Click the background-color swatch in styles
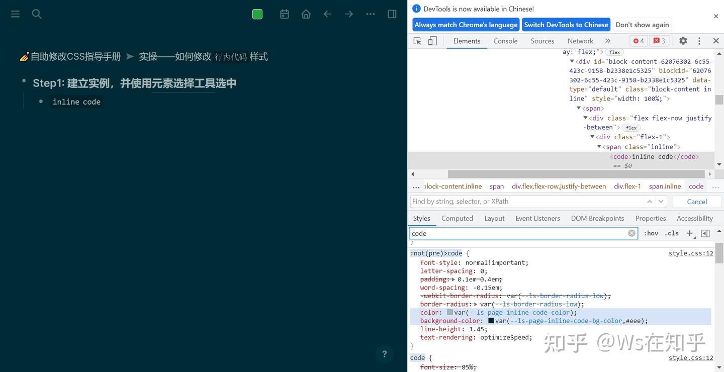 (x=490, y=321)
